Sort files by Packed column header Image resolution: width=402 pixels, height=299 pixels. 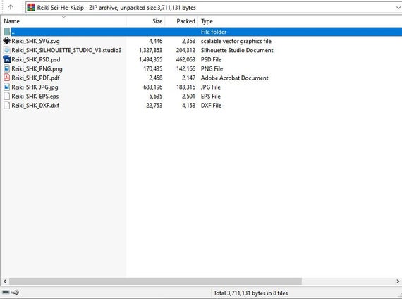pos(185,21)
